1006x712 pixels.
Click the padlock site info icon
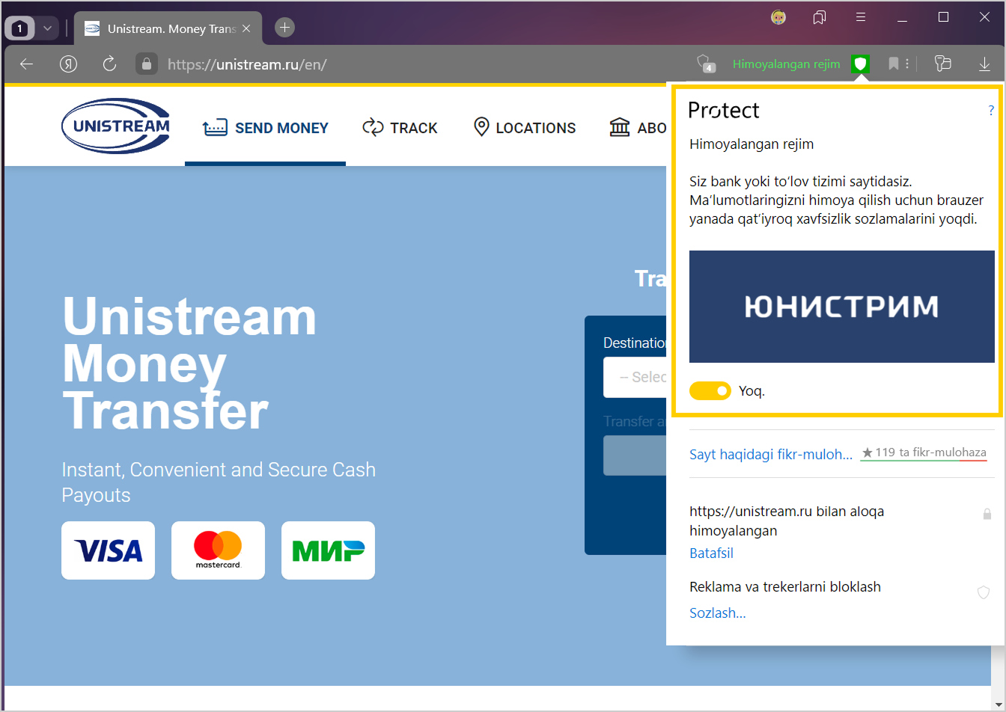[x=146, y=64]
